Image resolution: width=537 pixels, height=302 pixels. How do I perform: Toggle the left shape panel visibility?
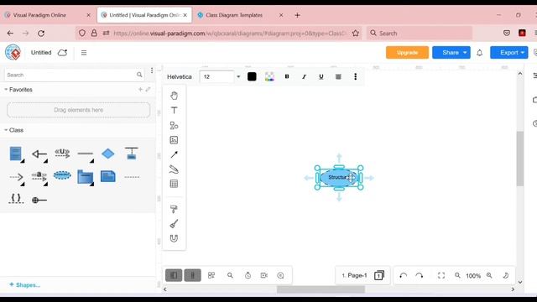174,275
